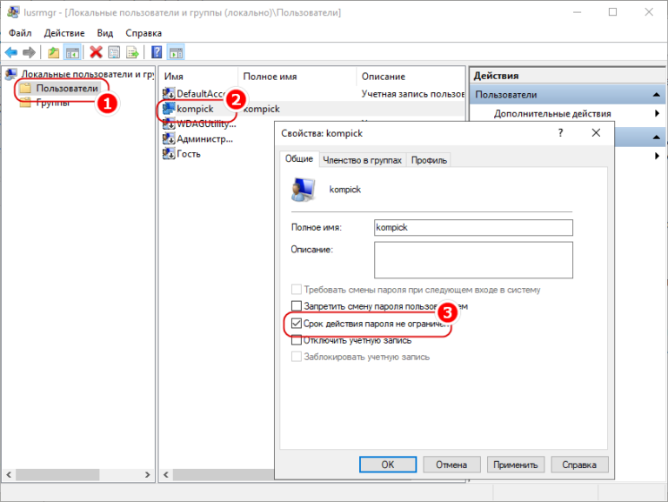Click the Up one level folder icon
Viewport: 668px width, 502px height.
pos(54,52)
